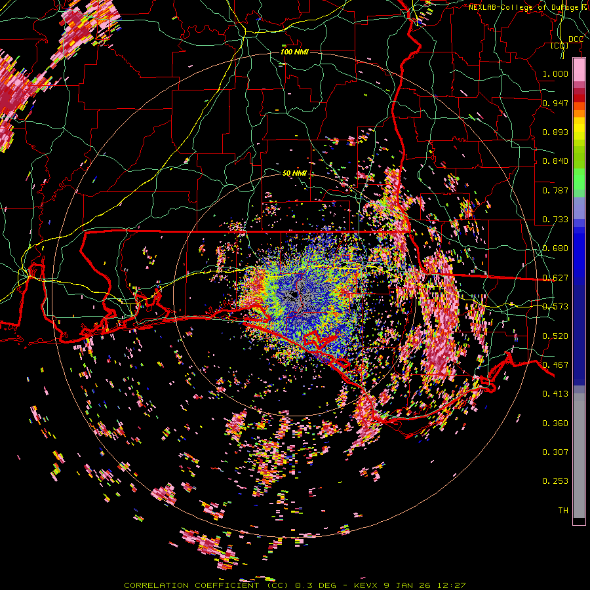Click the 0.627 scale value
Viewport: 590px width, 590px height.
coord(555,278)
